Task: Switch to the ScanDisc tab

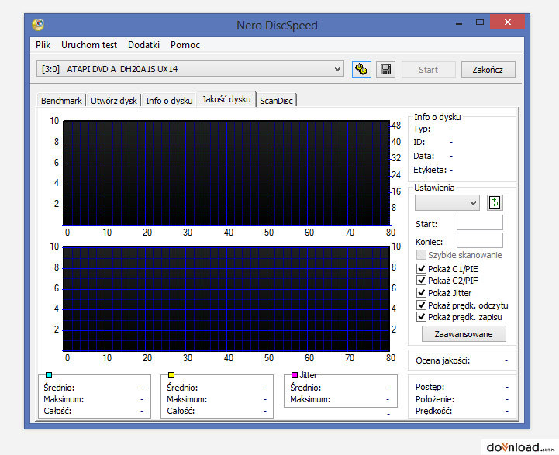Action: coord(276,101)
